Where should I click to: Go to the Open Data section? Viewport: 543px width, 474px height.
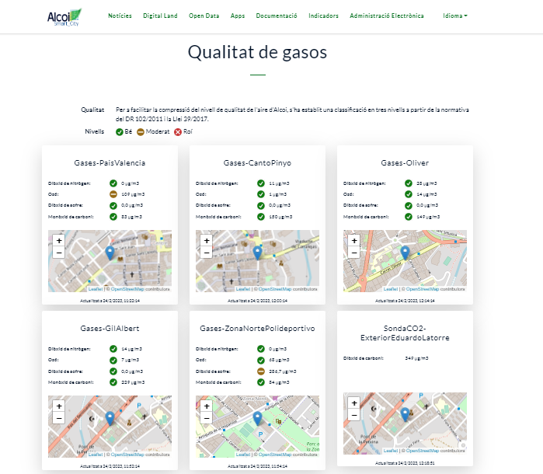click(204, 16)
